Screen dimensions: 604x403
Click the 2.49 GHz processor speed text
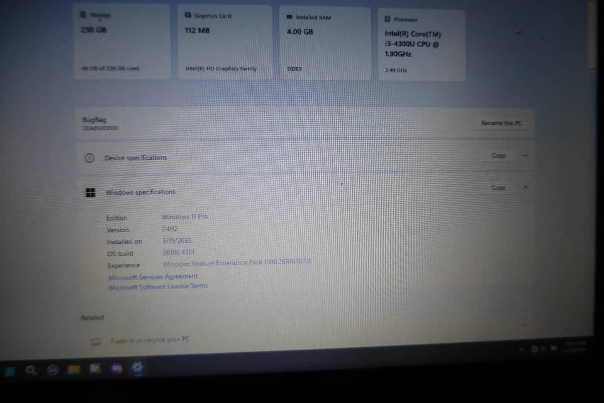click(x=396, y=70)
